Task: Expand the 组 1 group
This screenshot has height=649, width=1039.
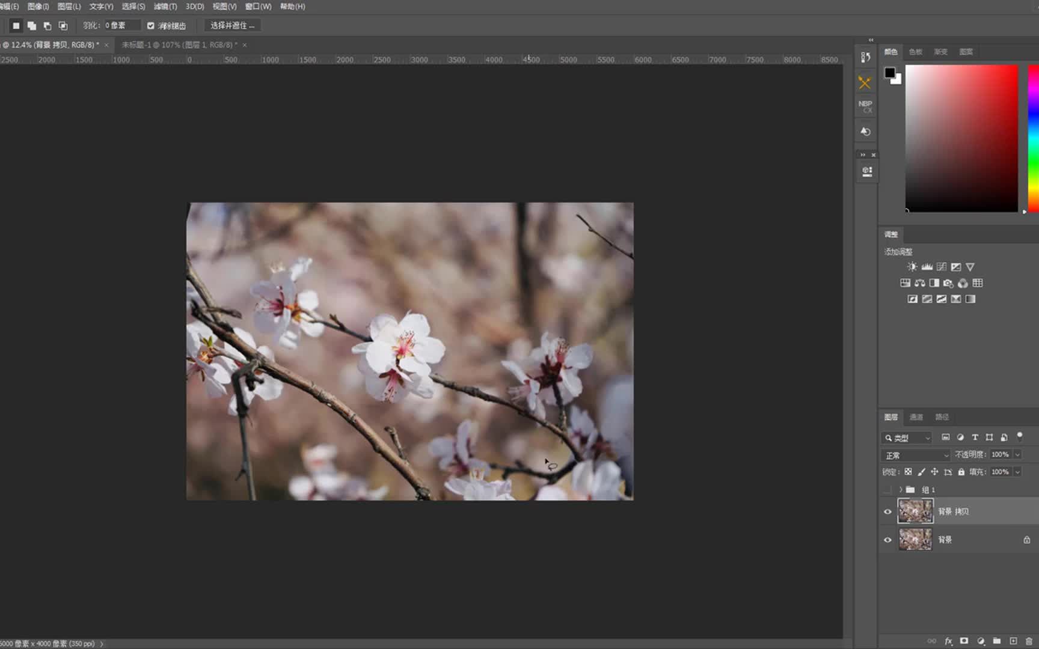Action: click(x=901, y=490)
